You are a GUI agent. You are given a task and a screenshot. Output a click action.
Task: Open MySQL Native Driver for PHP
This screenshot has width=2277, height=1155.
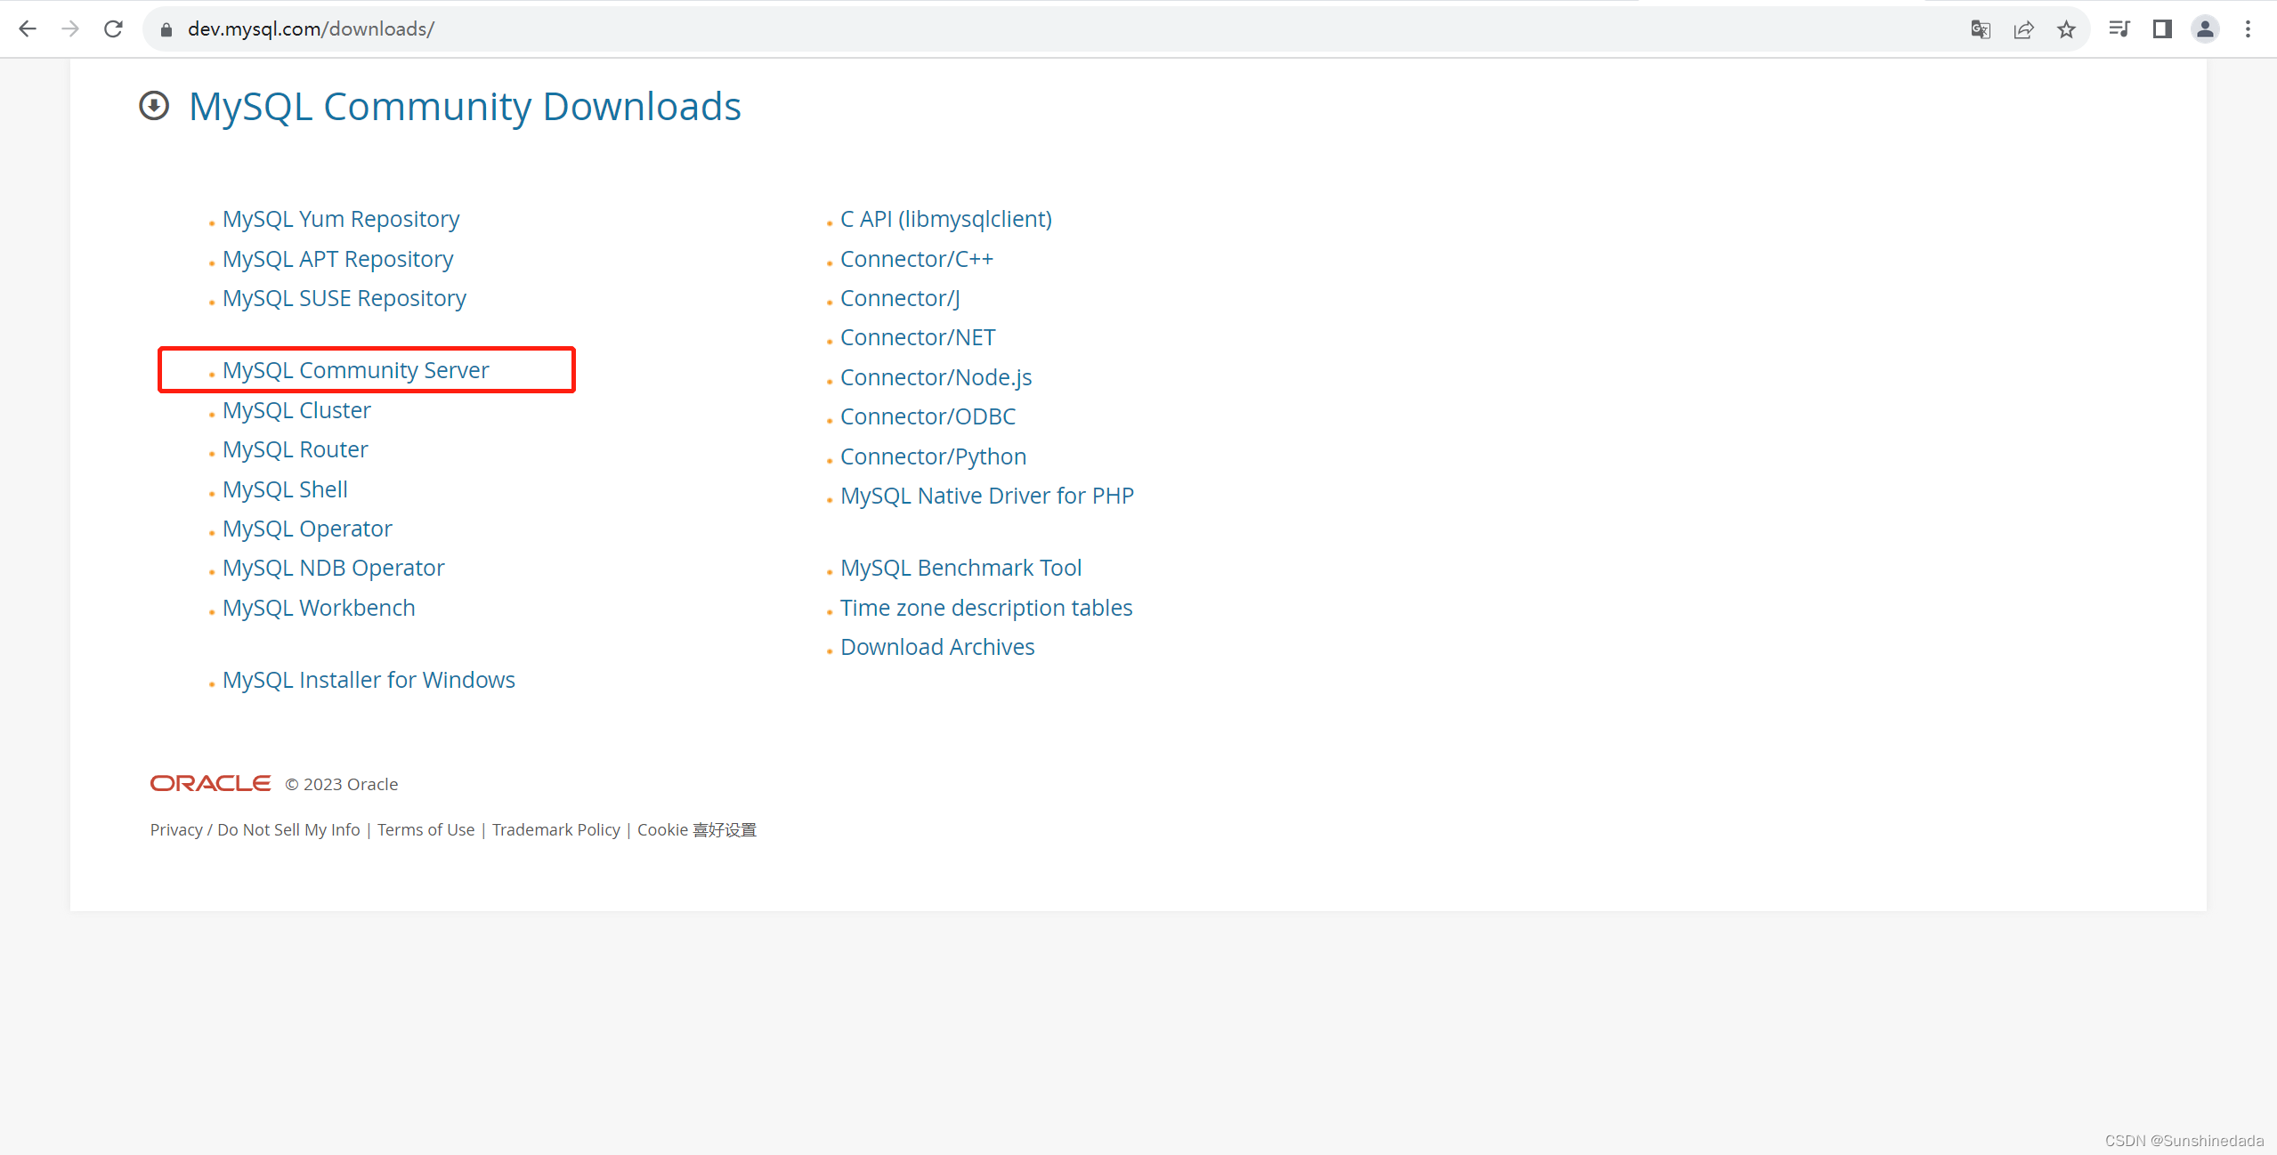point(987,496)
